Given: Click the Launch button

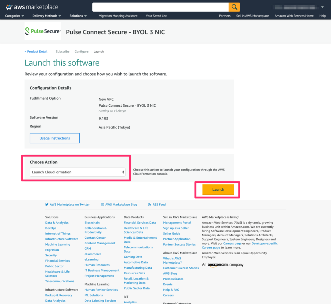Looking at the screenshot, I should [x=218, y=189].
